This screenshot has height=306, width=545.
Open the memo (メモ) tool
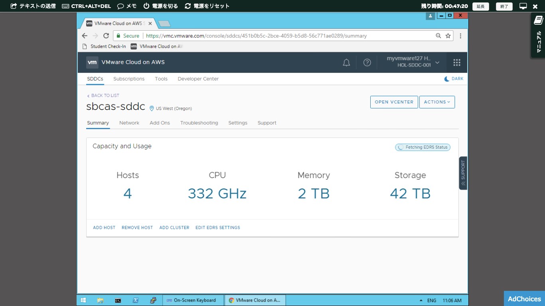[127, 6]
